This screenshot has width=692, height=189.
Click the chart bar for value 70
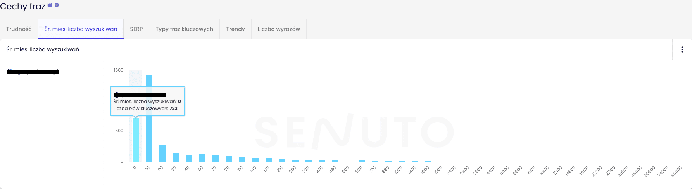pyautogui.click(x=216, y=158)
